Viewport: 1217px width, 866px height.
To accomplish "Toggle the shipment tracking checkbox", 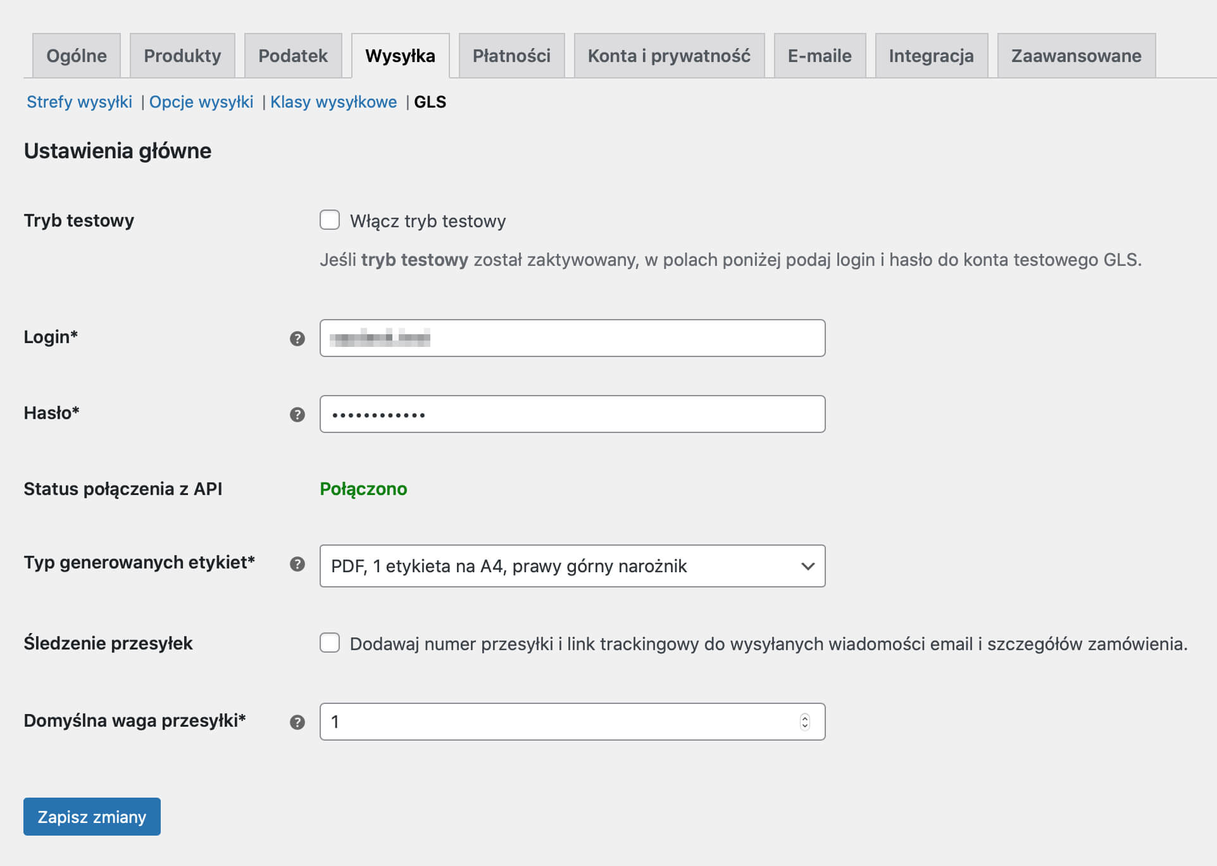I will tap(330, 643).
